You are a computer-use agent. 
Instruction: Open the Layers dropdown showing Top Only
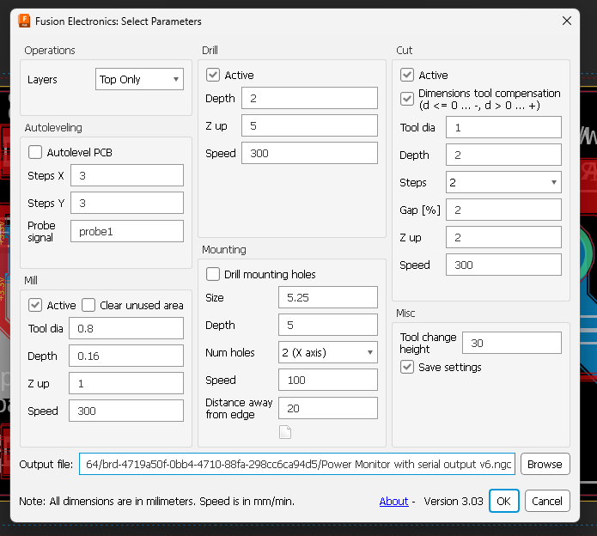point(139,79)
